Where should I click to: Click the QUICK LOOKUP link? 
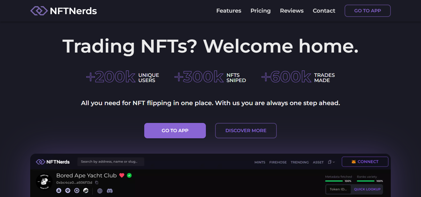coord(367,189)
